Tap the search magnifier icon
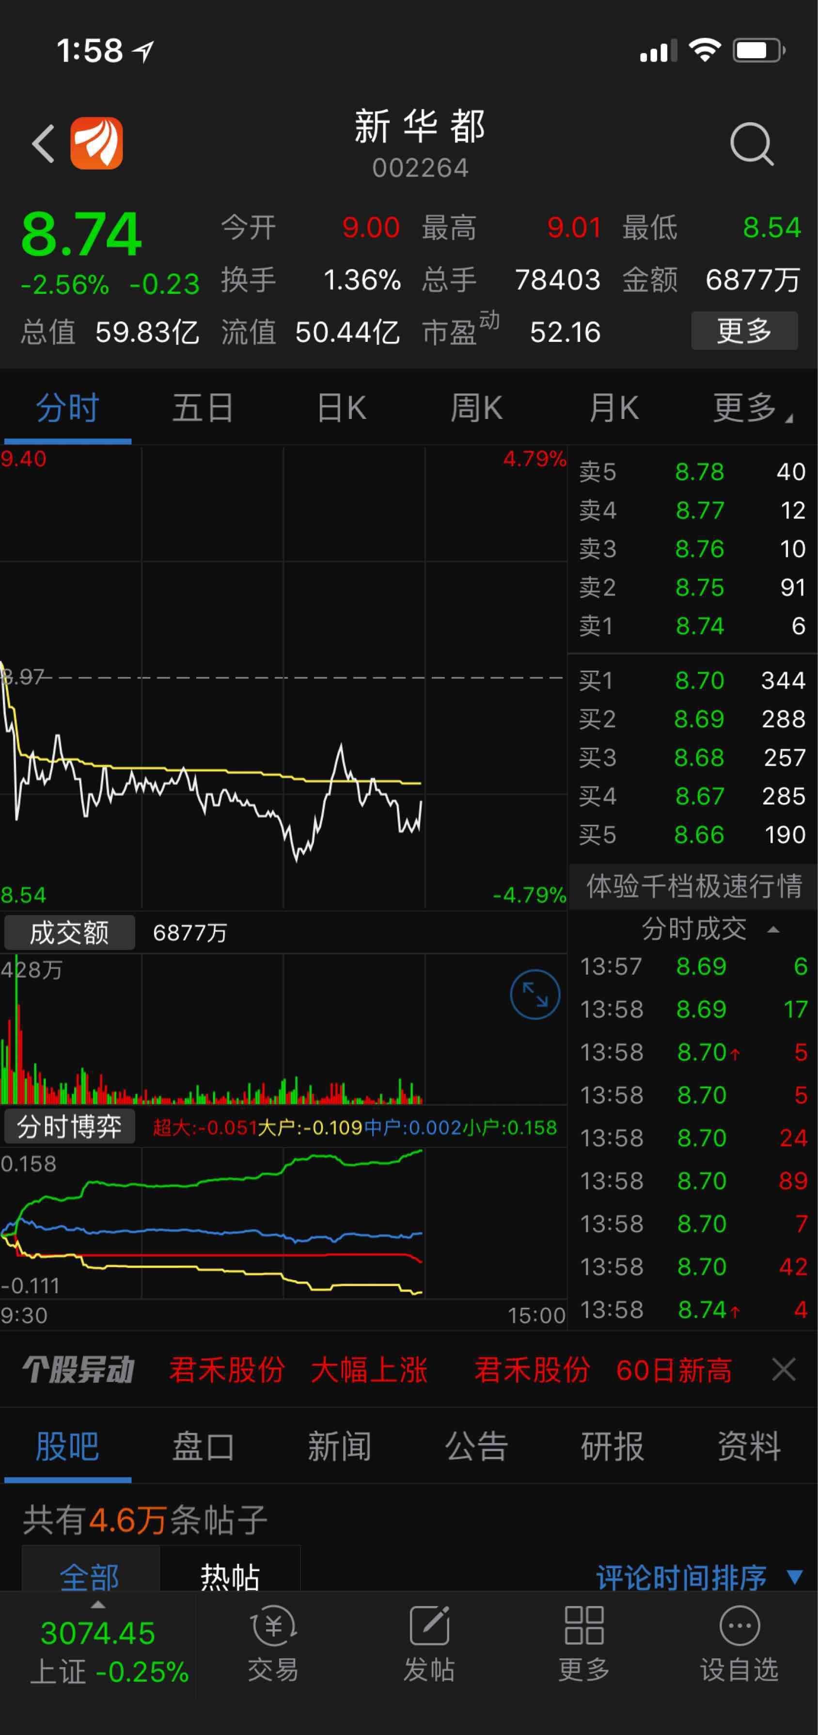The width and height of the screenshot is (818, 1735). coord(752,144)
